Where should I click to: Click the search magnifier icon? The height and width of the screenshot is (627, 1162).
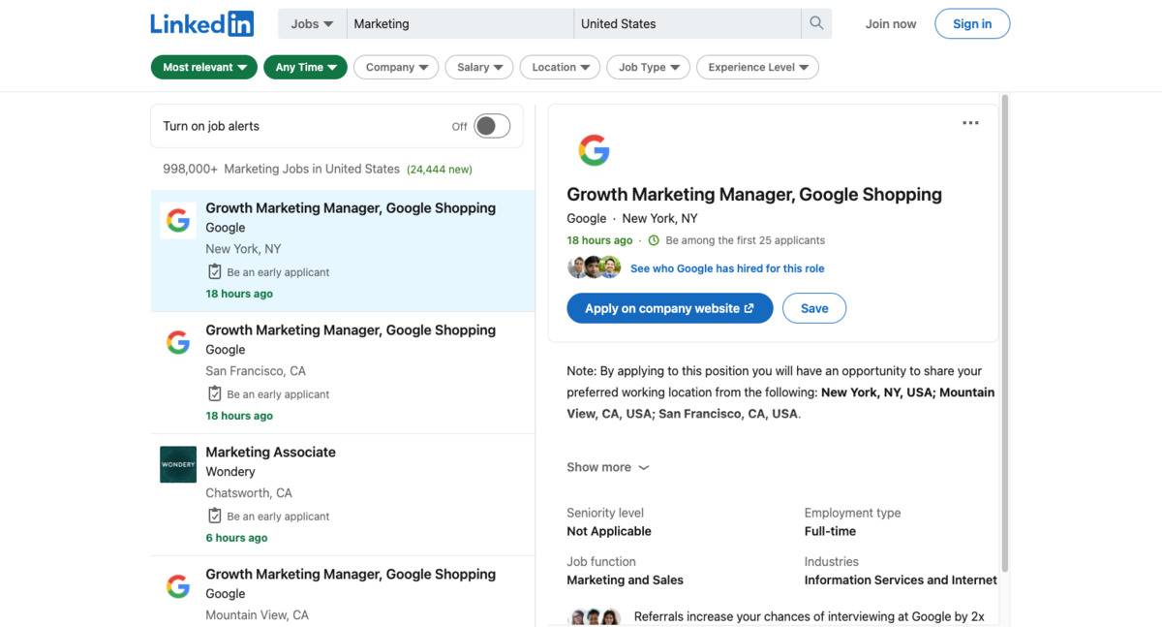pyautogui.click(x=816, y=23)
